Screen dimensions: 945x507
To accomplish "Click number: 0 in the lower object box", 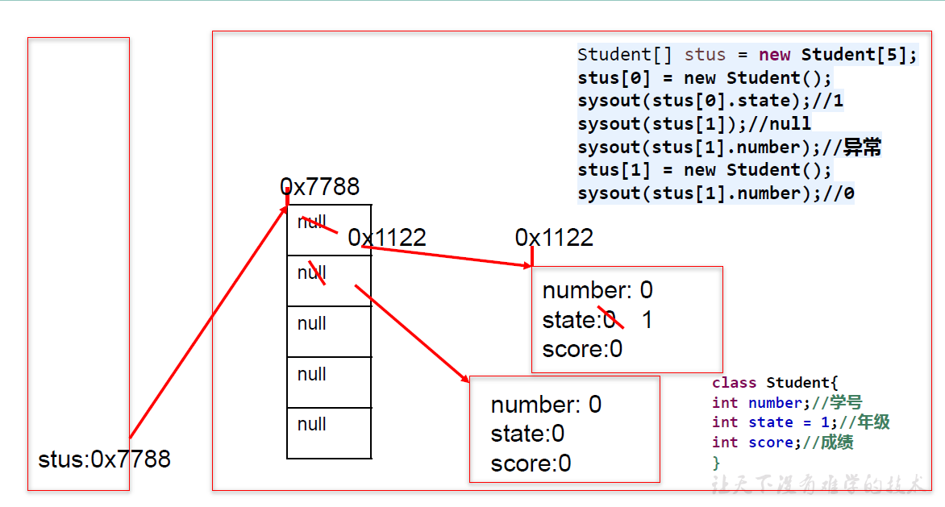I will click(546, 405).
